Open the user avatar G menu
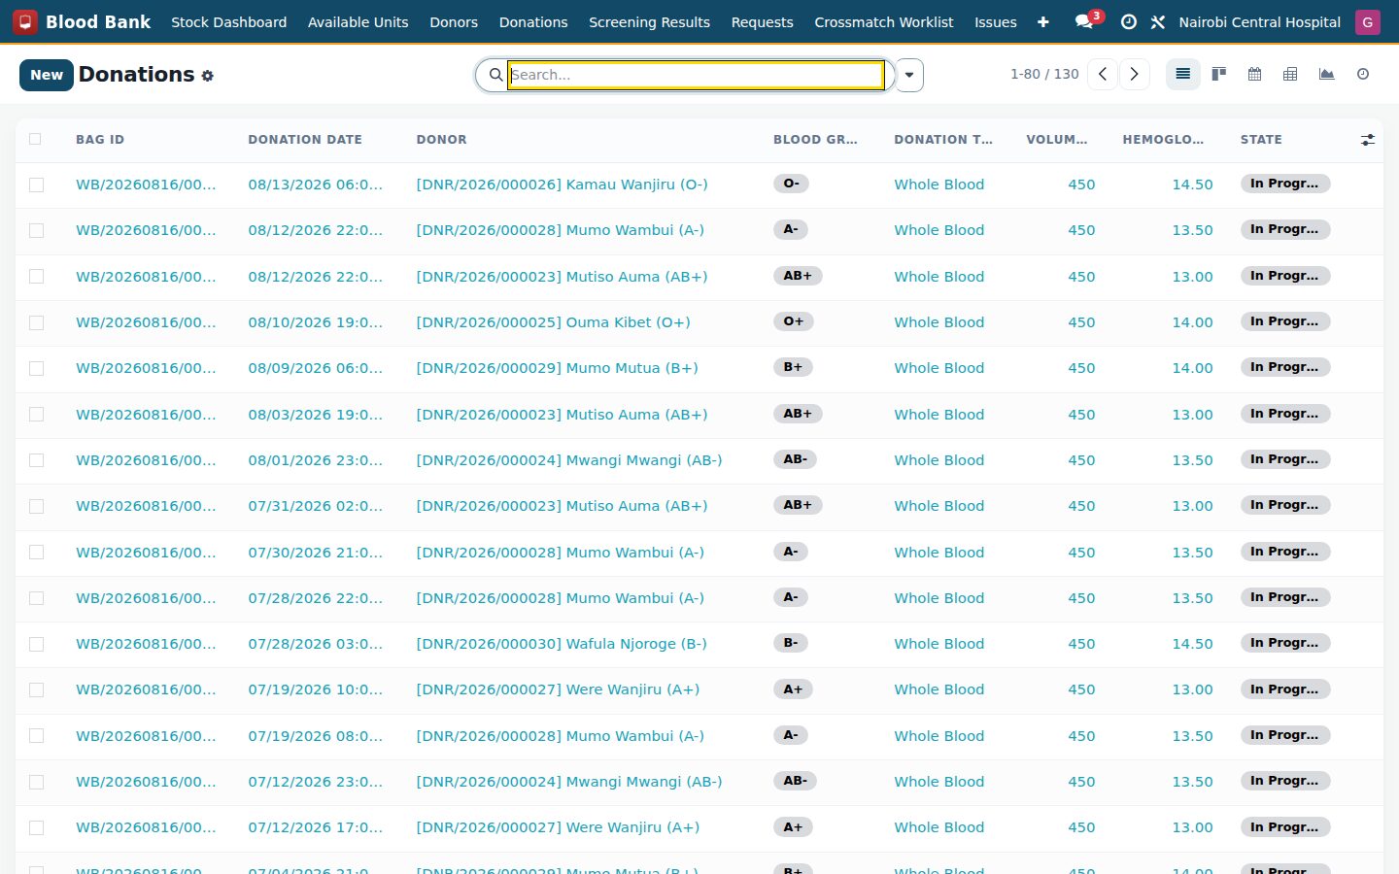 [x=1367, y=21]
